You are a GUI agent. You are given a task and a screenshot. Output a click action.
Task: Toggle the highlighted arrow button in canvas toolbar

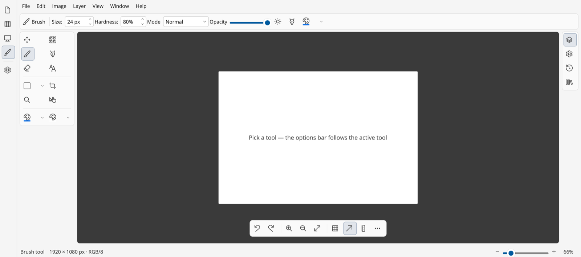pyautogui.click(x=350, y=228)
